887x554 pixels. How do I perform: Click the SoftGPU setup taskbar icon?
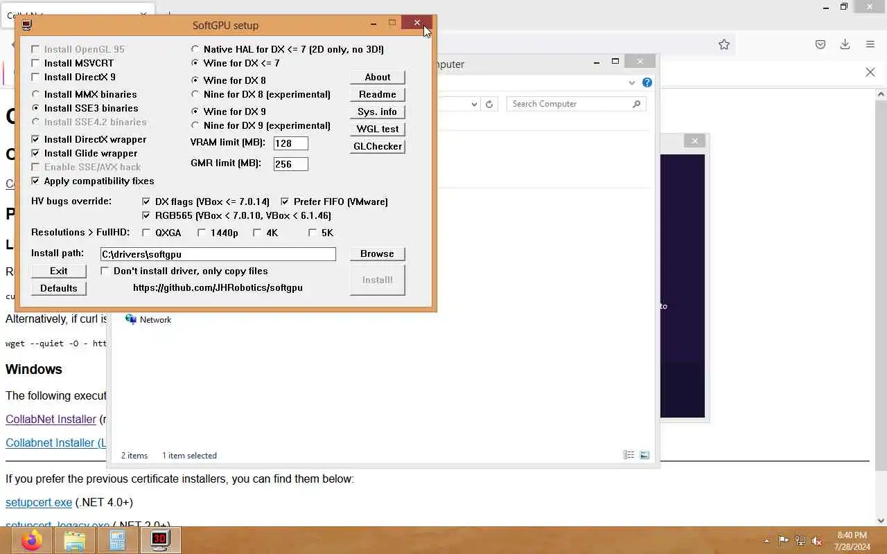point(160,540)
